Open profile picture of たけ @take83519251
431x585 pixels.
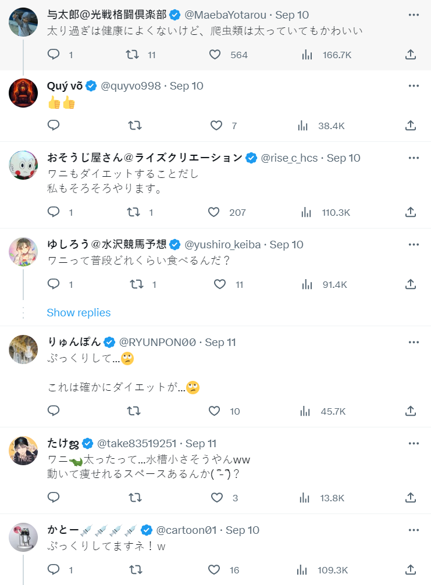tap(24, 451)
